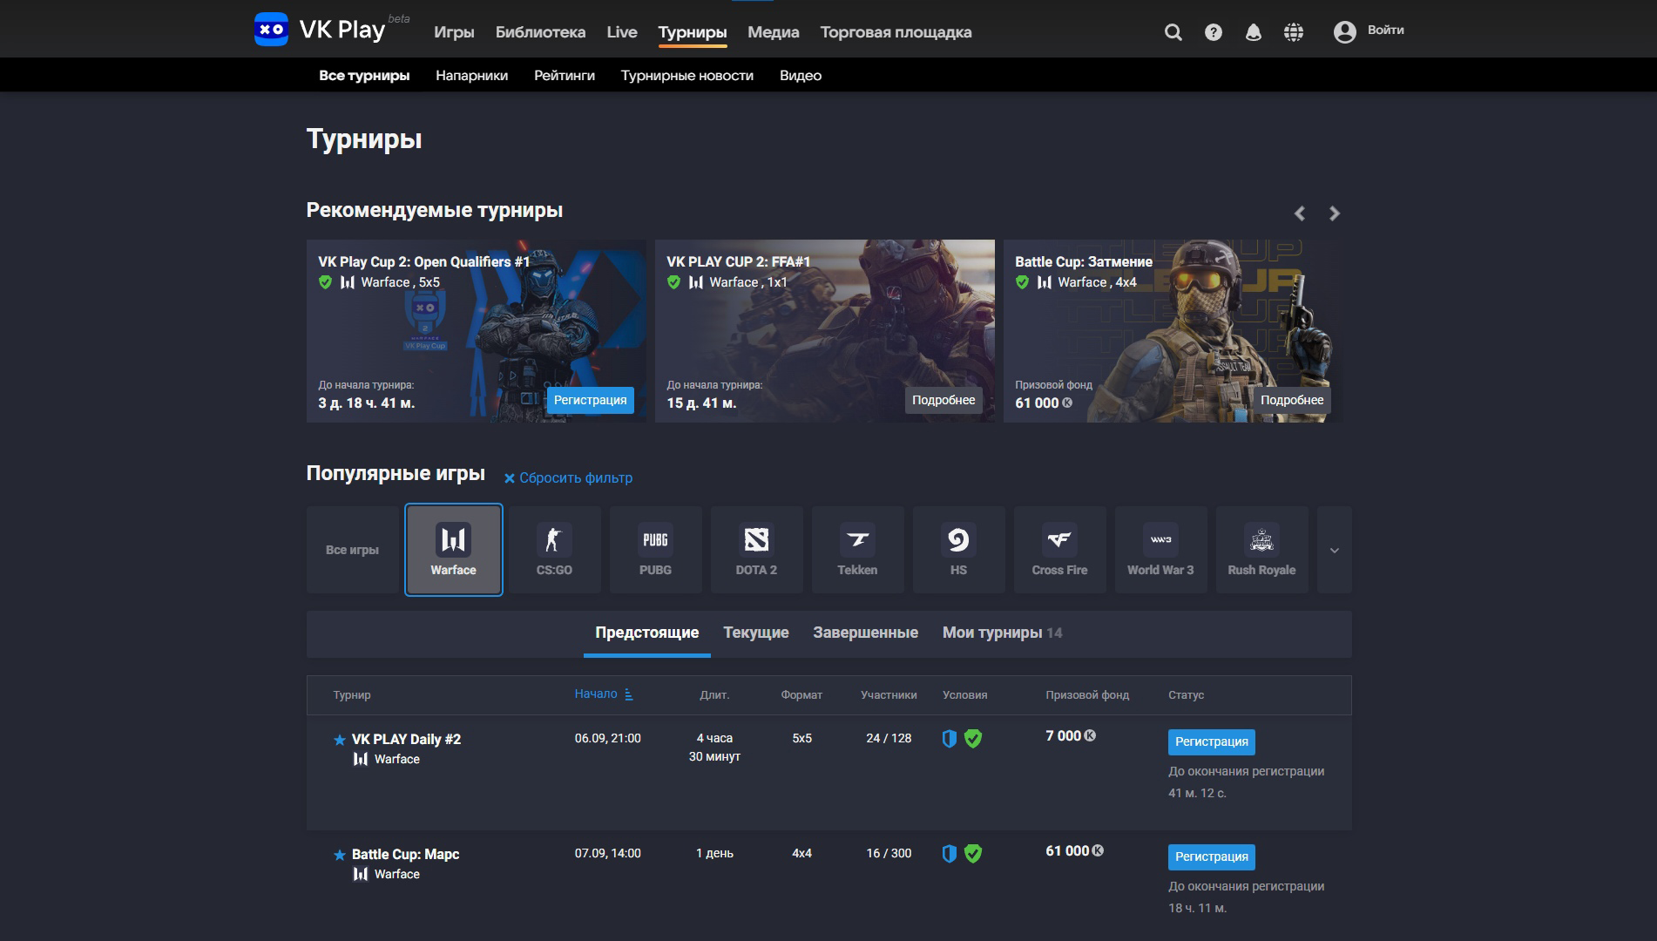Click the 24 / 128 participants value
1657x941 pixels.
coord(889,738)
